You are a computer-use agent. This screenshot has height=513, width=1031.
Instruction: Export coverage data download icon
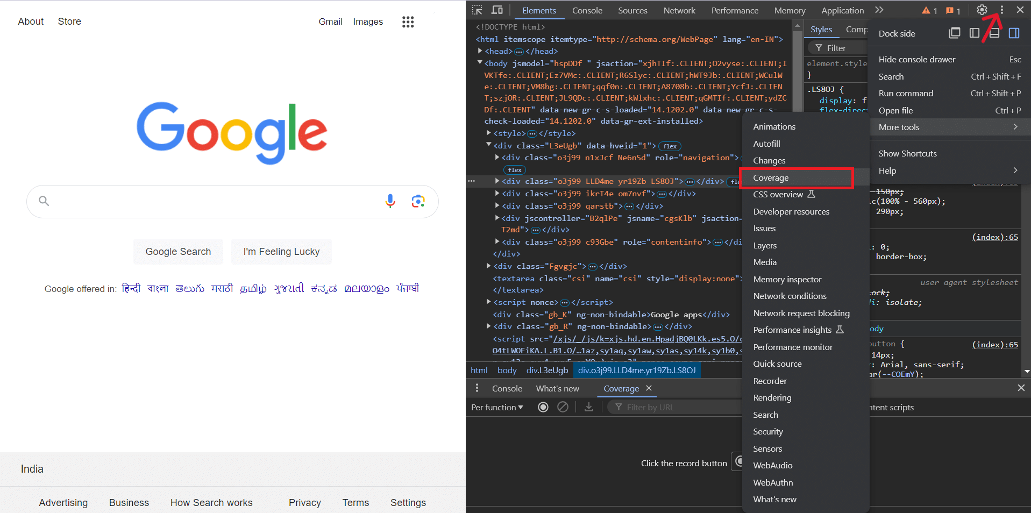click(x=589, y=407)
